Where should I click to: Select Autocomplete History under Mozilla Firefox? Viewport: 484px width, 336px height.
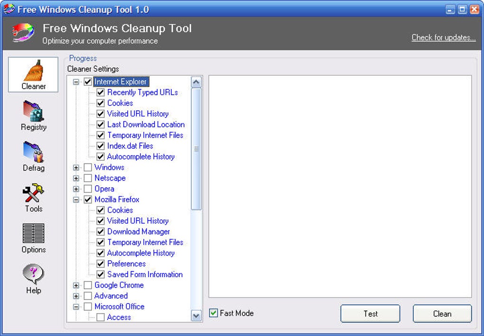click(x=141, y=253)
